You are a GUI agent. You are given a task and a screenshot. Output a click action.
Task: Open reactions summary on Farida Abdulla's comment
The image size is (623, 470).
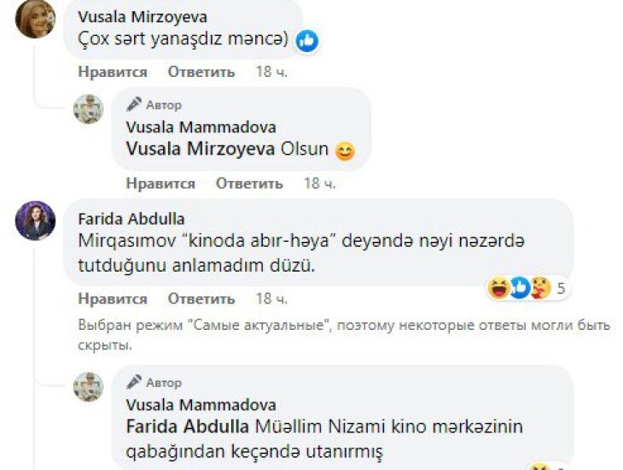(527, 289)
